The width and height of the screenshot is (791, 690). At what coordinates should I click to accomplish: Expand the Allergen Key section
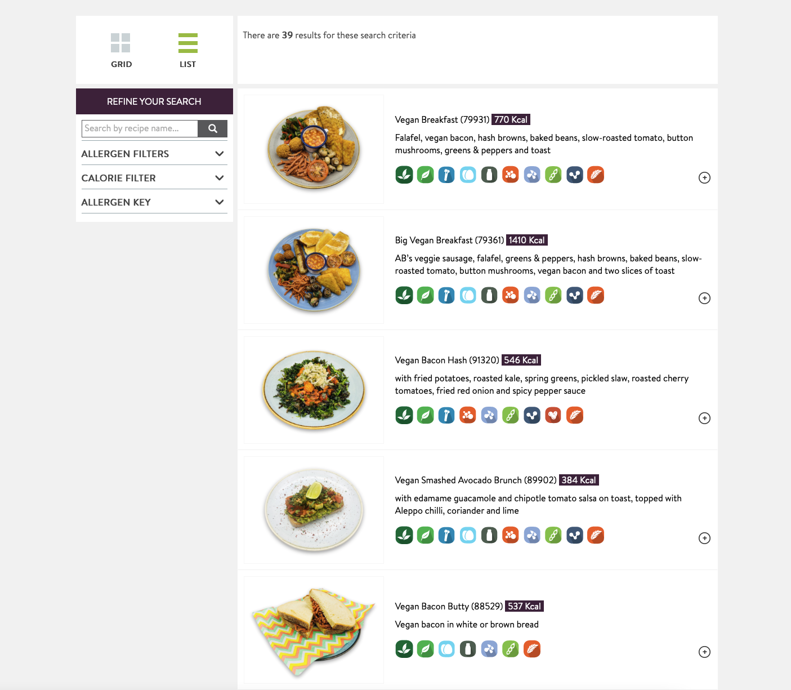pos(154,202)
